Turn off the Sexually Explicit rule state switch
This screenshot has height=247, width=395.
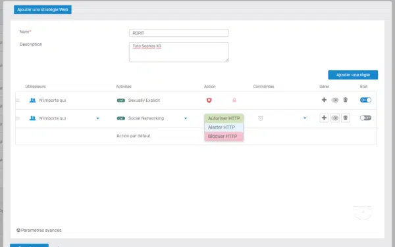365,100
